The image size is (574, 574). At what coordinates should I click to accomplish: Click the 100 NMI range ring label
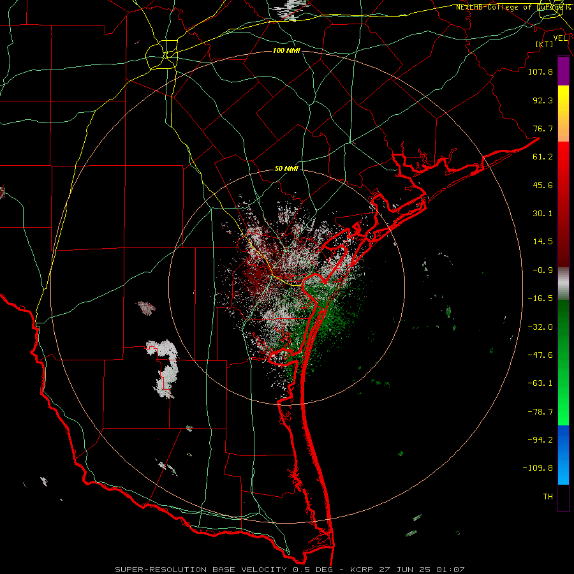286,50
